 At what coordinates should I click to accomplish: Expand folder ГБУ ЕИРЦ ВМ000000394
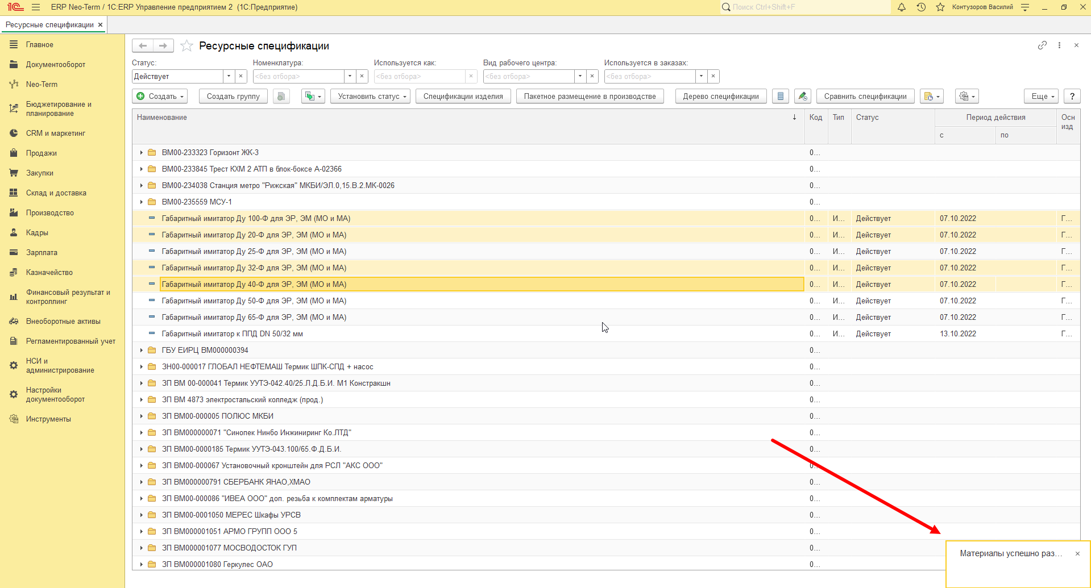(142, 351)
